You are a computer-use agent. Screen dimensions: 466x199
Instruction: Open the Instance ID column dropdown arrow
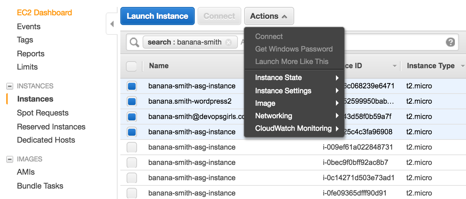394,66
